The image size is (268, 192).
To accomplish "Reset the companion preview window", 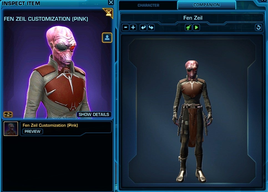I will click(259, 27).
